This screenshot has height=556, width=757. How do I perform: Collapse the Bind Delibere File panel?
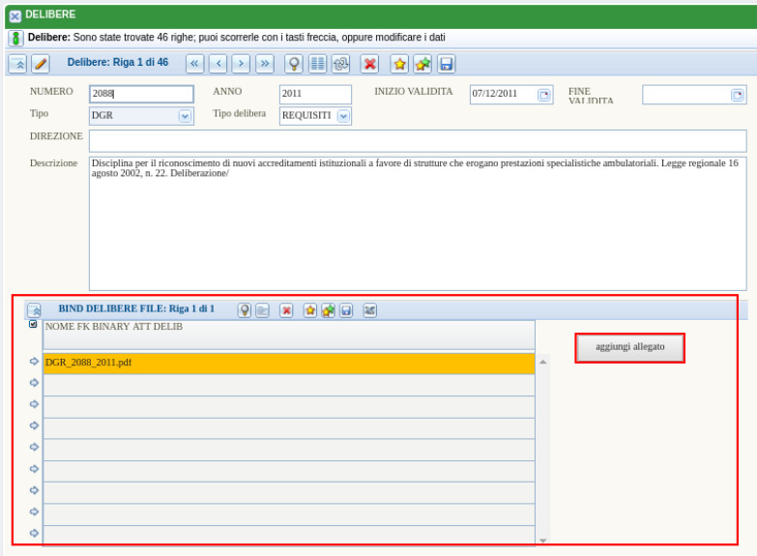tap(34, 310)
